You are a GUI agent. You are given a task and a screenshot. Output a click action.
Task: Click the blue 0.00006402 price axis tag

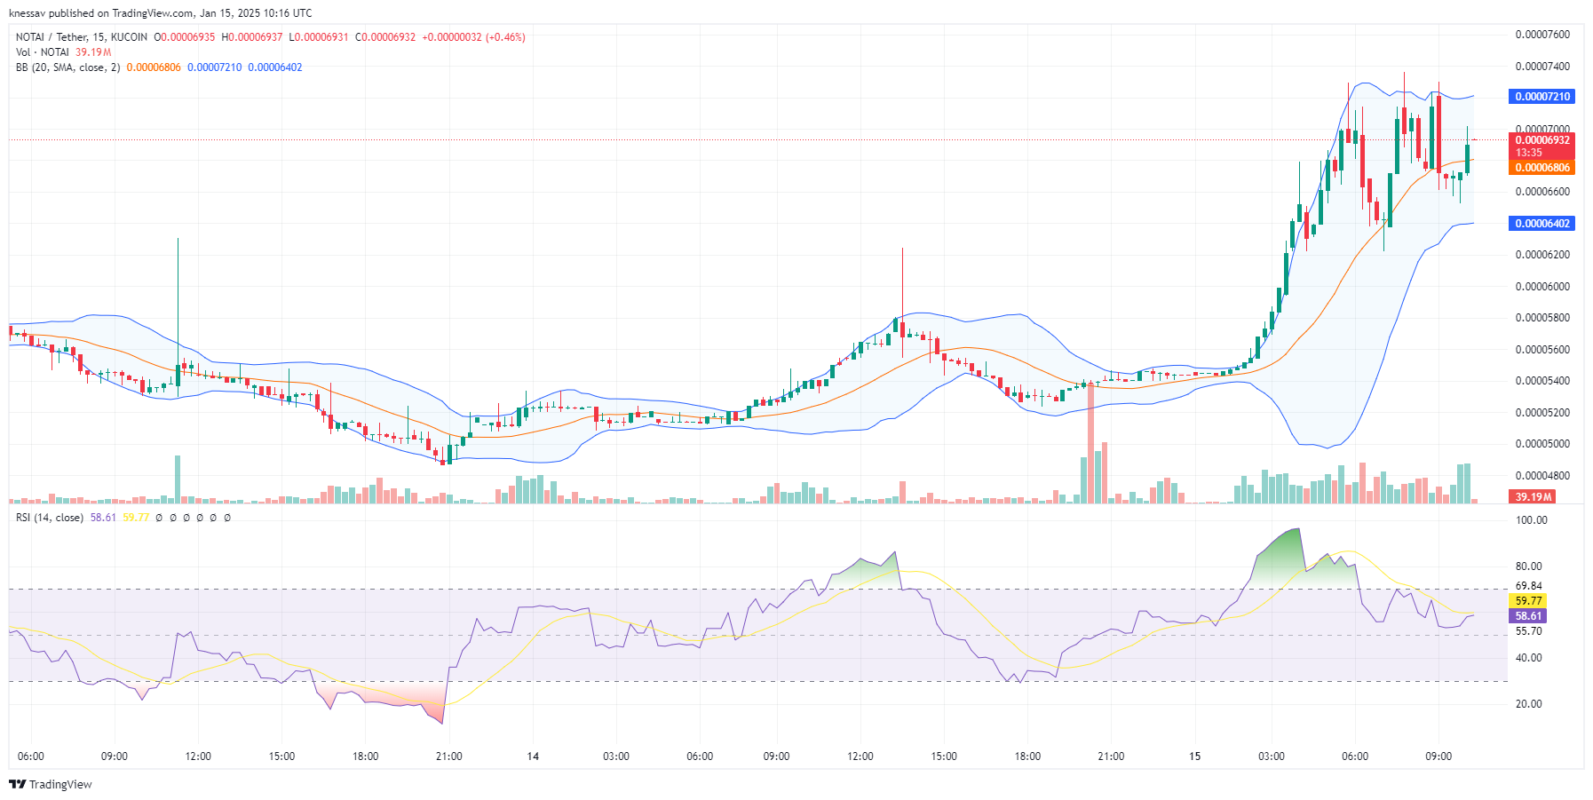1541,224
